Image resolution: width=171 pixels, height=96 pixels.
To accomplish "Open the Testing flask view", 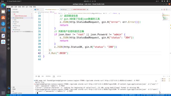I will [8, 36].
